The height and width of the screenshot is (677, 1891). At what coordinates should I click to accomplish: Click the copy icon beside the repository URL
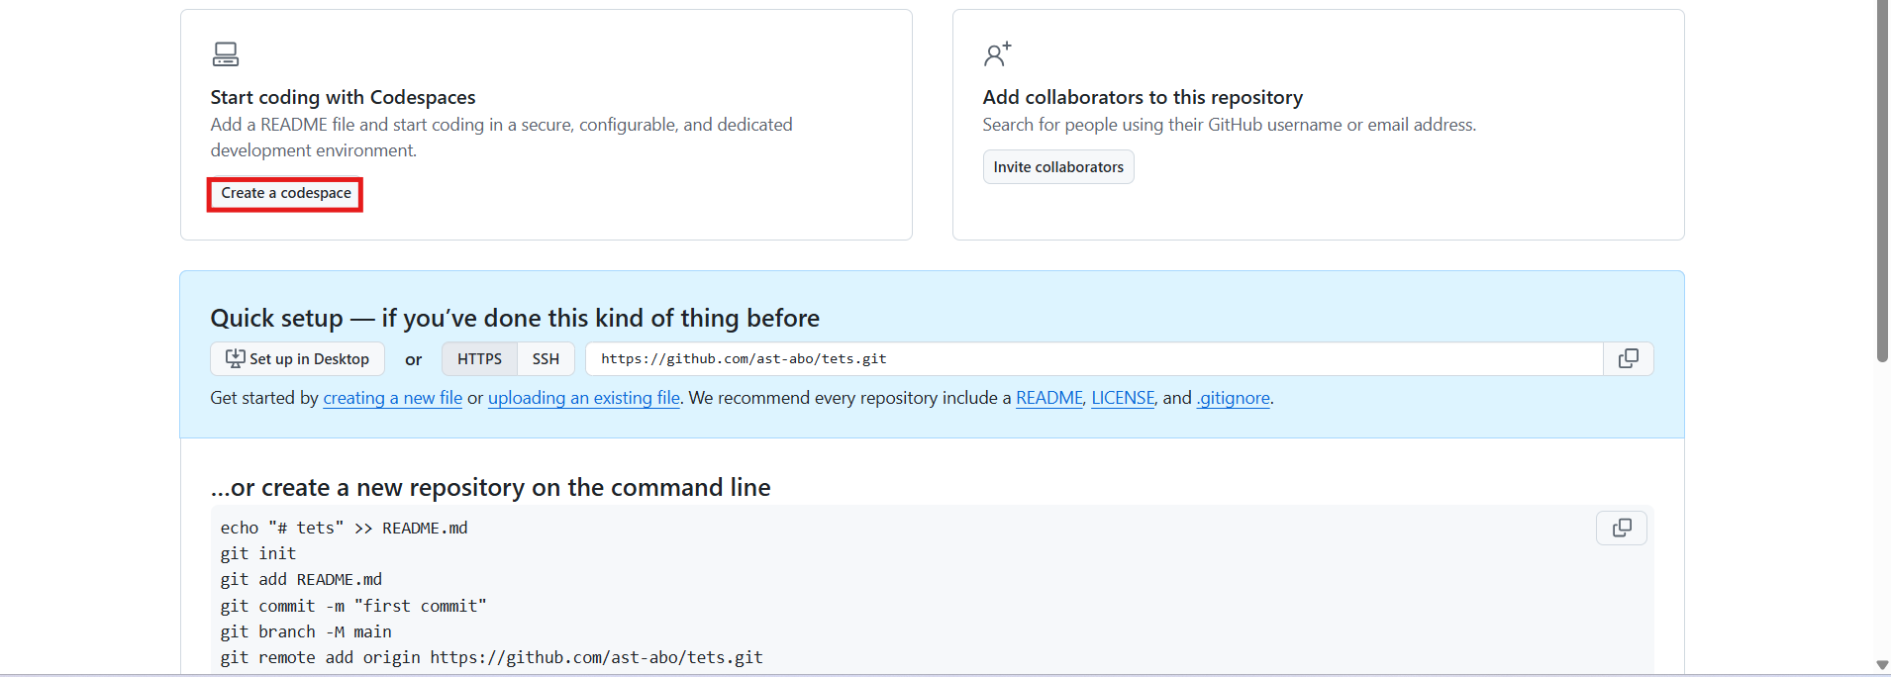coord(1629,358)
